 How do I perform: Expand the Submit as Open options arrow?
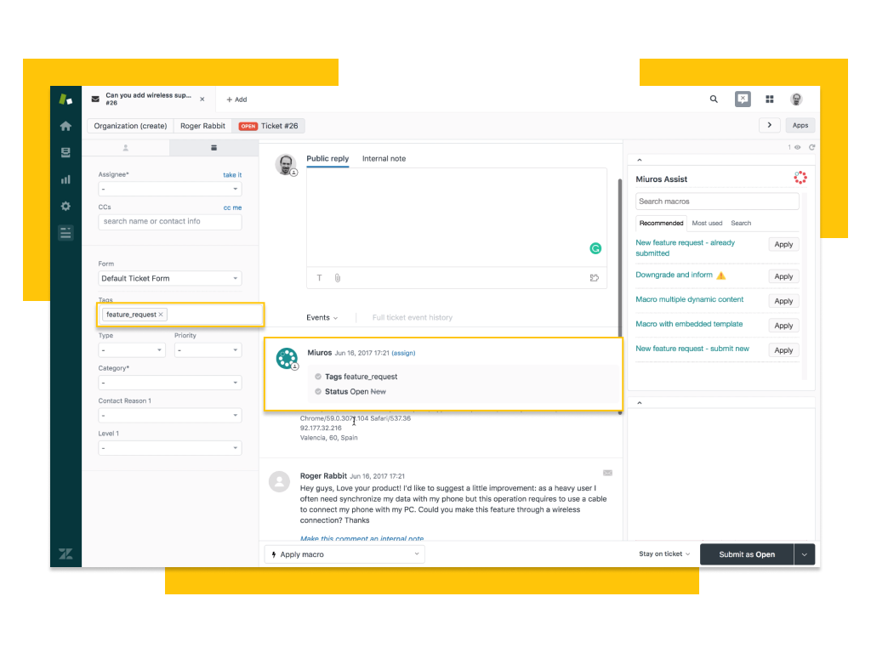pos(805,554)
